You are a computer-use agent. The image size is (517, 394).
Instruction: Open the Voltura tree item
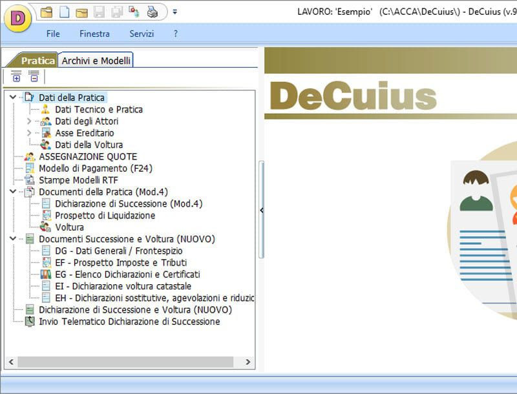click(x=69, y=227)
